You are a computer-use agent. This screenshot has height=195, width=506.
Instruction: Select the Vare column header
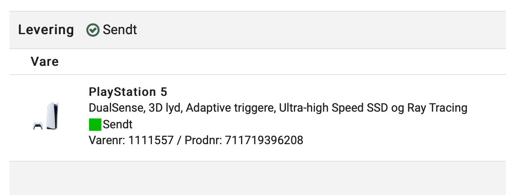click(45, 62)
